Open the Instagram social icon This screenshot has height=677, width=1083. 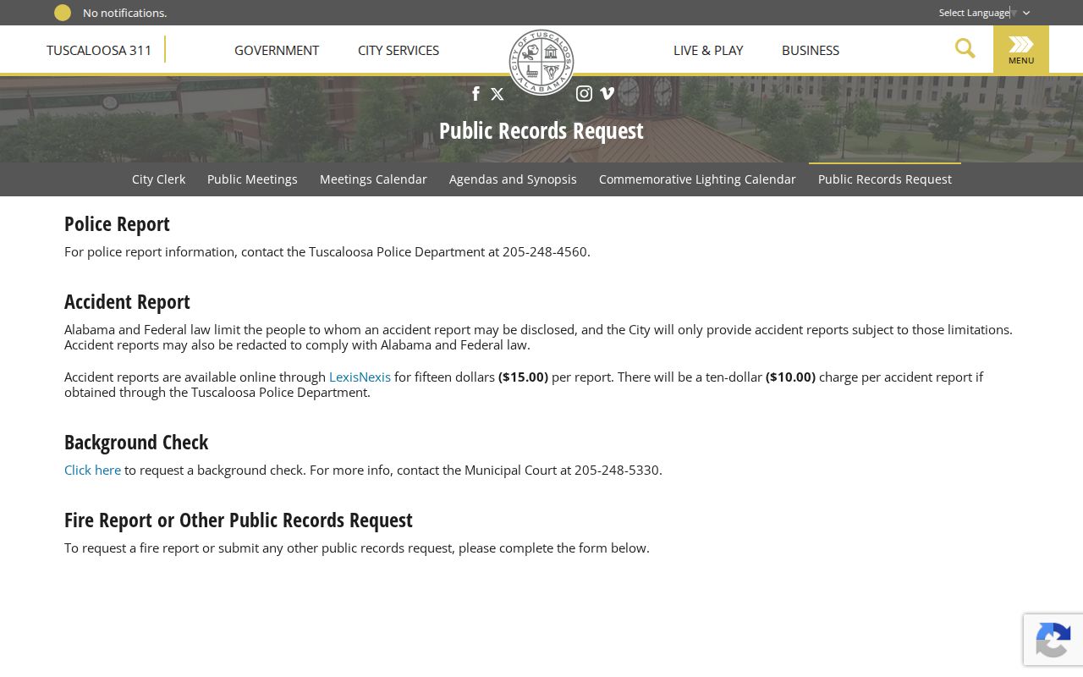[x=584, y=94]
